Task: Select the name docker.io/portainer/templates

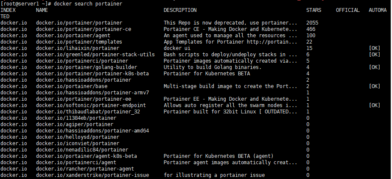Action: click(79, 42)
